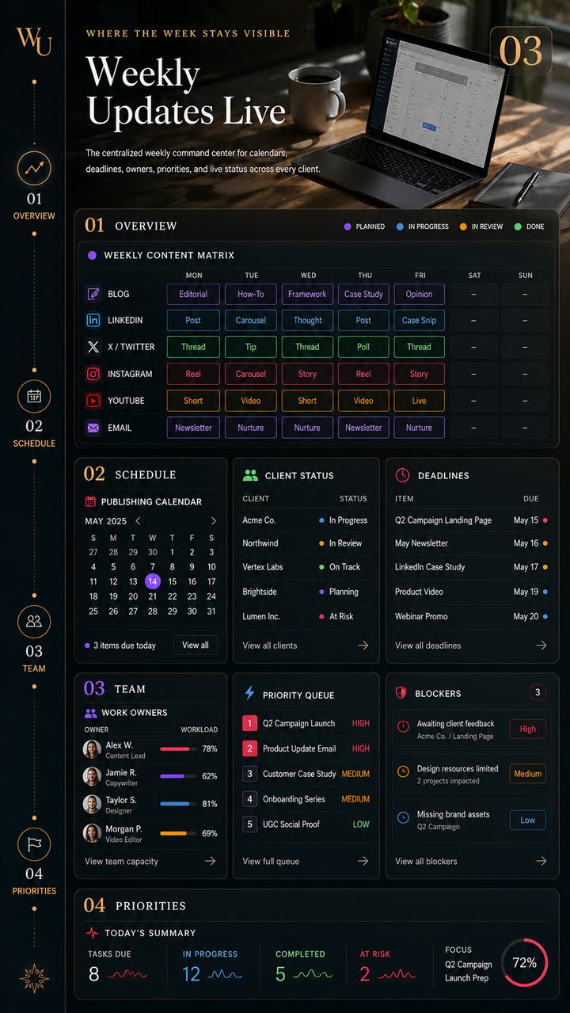Click Taylor S. workload bar
The height and width of the screenshot is (1013, 570).
(x=177, y=804)
